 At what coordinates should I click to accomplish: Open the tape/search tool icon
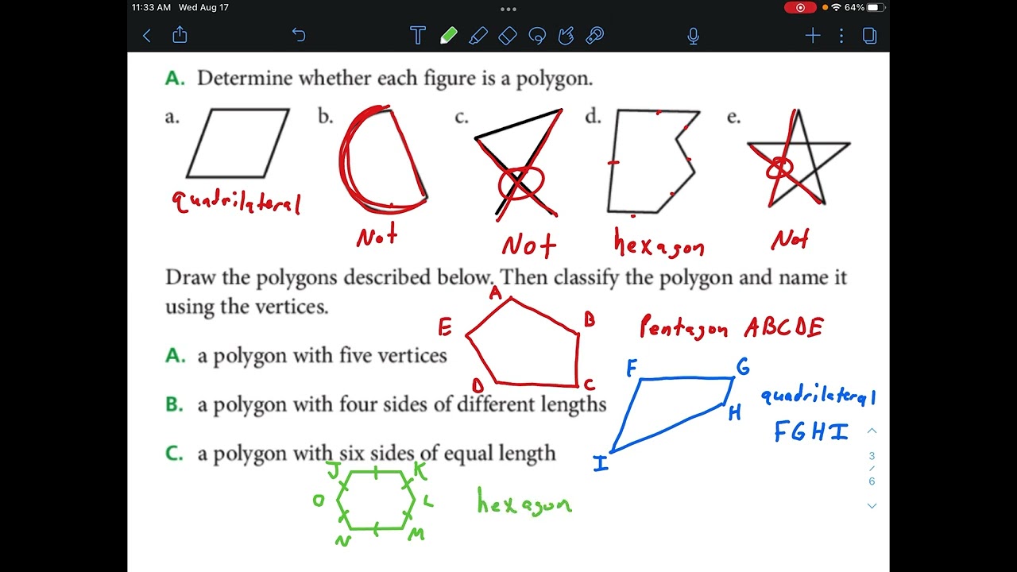(594, 36)
